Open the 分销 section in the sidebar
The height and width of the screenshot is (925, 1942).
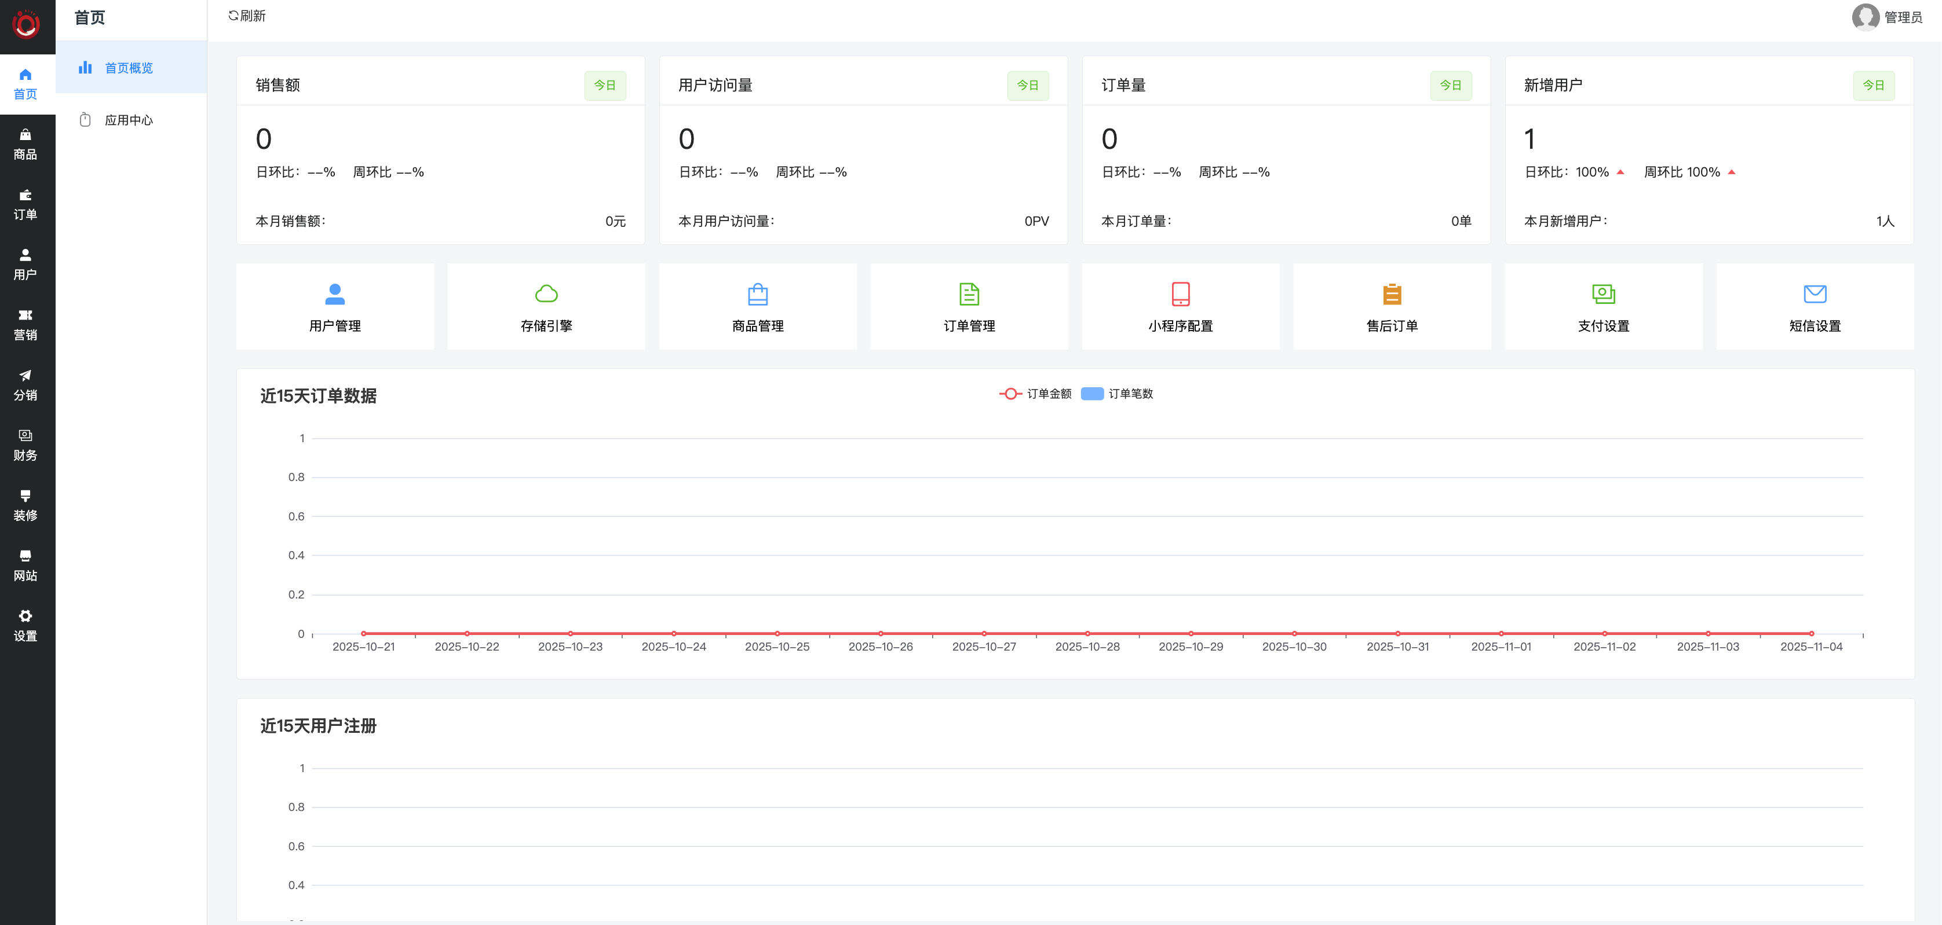click(27, 386)
